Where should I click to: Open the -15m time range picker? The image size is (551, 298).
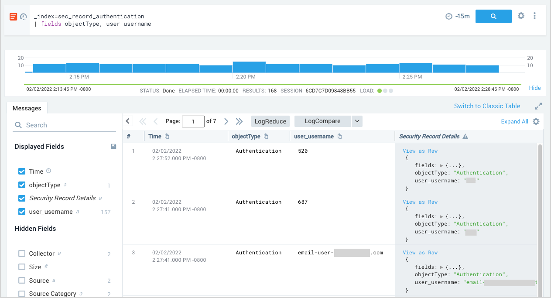[458, 16]
